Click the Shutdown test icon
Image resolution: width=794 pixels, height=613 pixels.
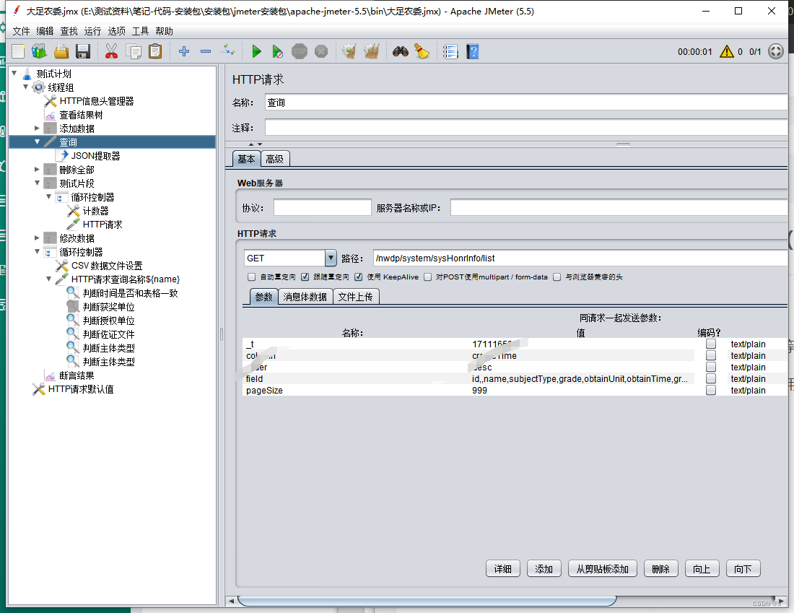tap(321, 51)
